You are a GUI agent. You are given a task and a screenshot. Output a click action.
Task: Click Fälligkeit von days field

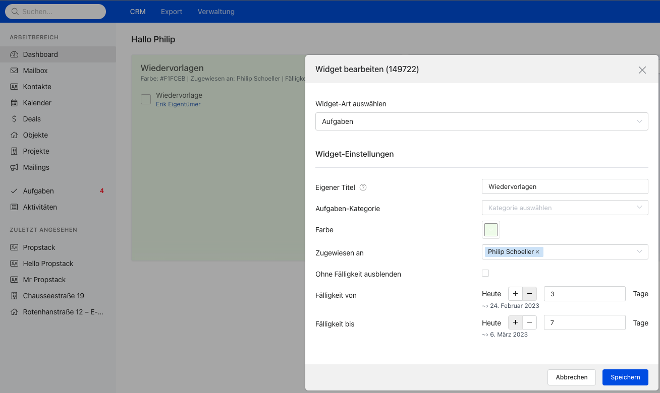click(585, 294)
